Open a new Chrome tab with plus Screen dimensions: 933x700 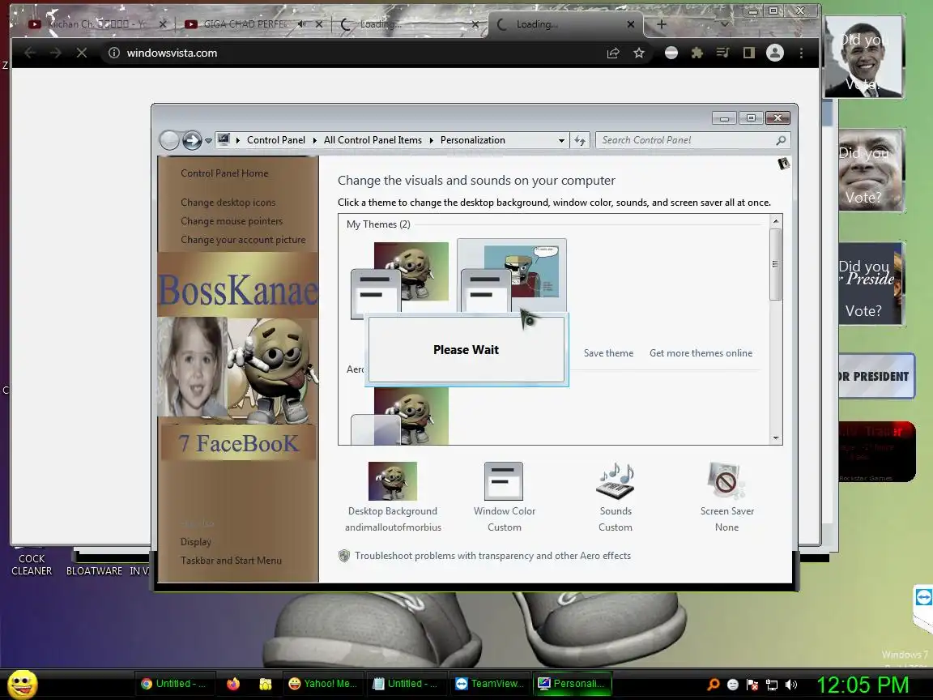point(661,24)
